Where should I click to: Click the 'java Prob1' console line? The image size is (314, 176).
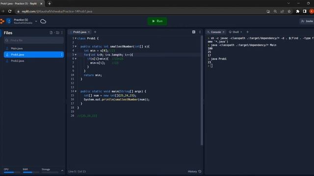(x=219, y=59)
